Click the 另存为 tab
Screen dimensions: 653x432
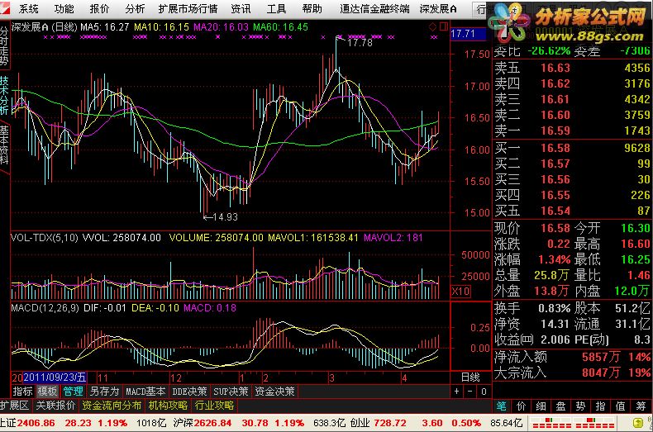coord(104,392)
